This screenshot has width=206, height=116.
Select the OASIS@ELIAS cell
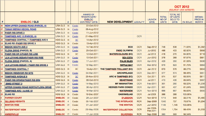[x=126, y=94]
